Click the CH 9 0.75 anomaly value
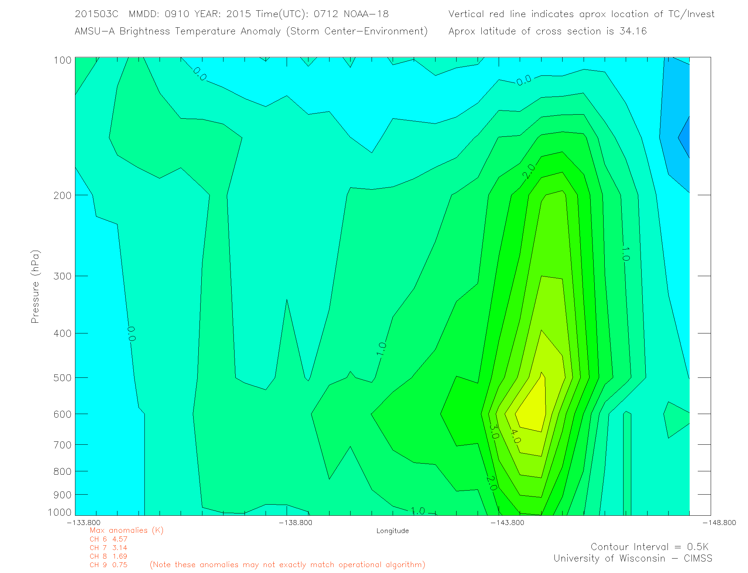Viewport: 748px width, 573px height. [x=108, y=565]
